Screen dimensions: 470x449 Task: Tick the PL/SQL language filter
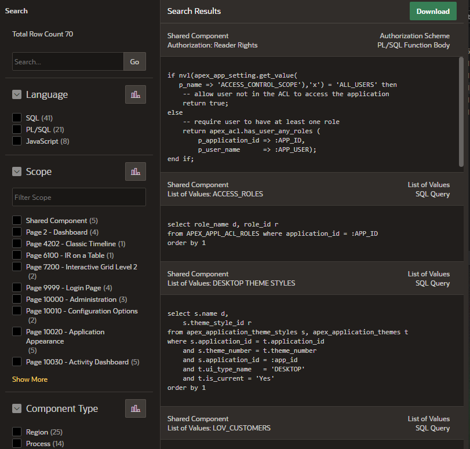[17, 129]
